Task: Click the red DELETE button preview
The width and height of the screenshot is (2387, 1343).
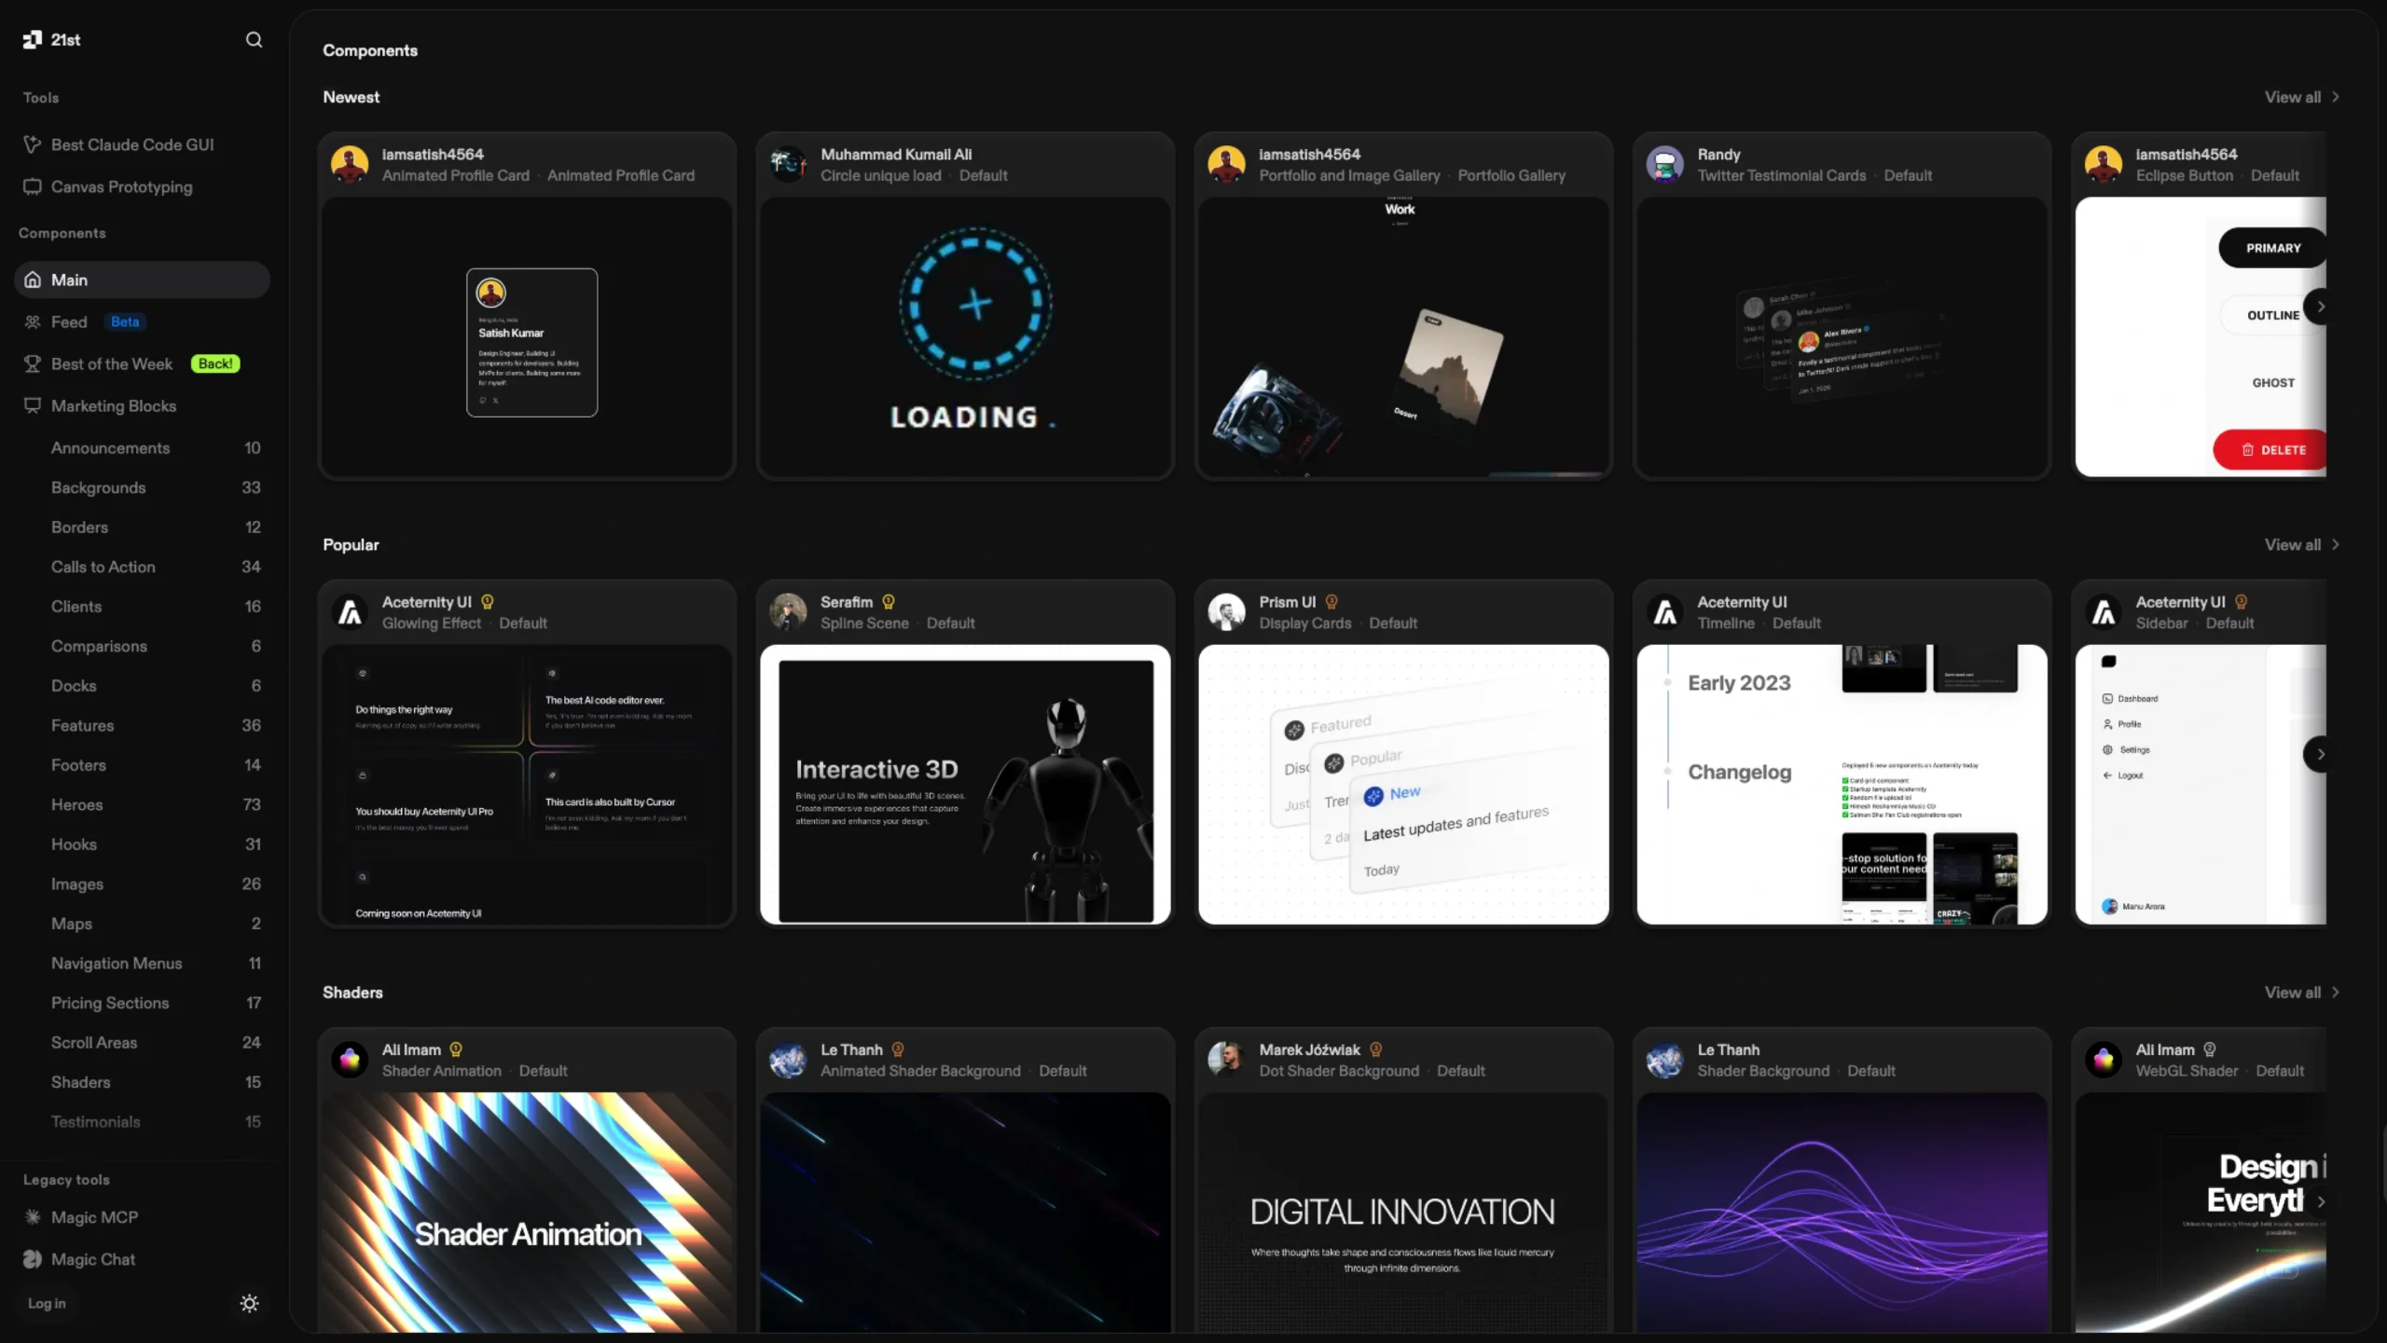Action: pyautogui.click(x=2272, y=449)
